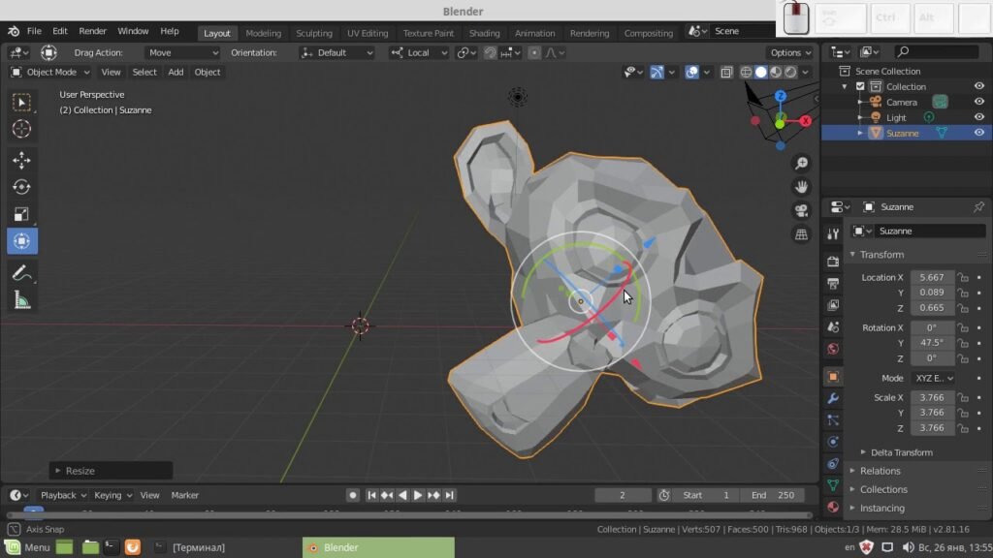Open the Render properties tab

[833, 261]
